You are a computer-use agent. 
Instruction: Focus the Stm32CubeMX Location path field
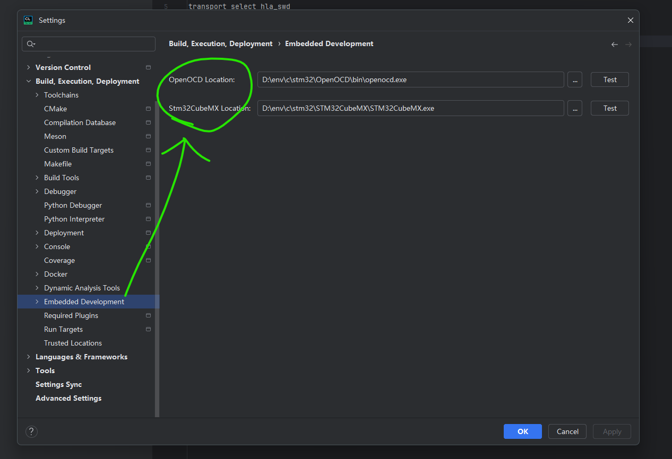(411, 108)
